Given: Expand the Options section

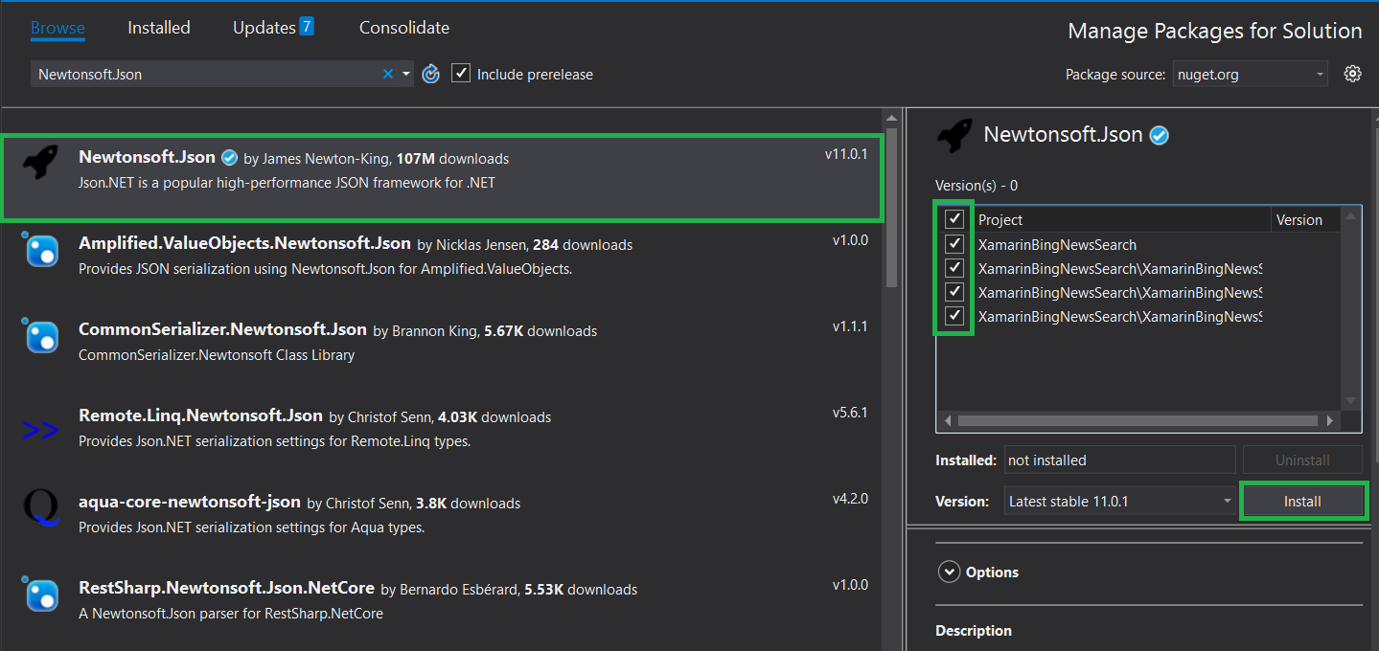Looking at the screenshot, I should click(949, 572).
